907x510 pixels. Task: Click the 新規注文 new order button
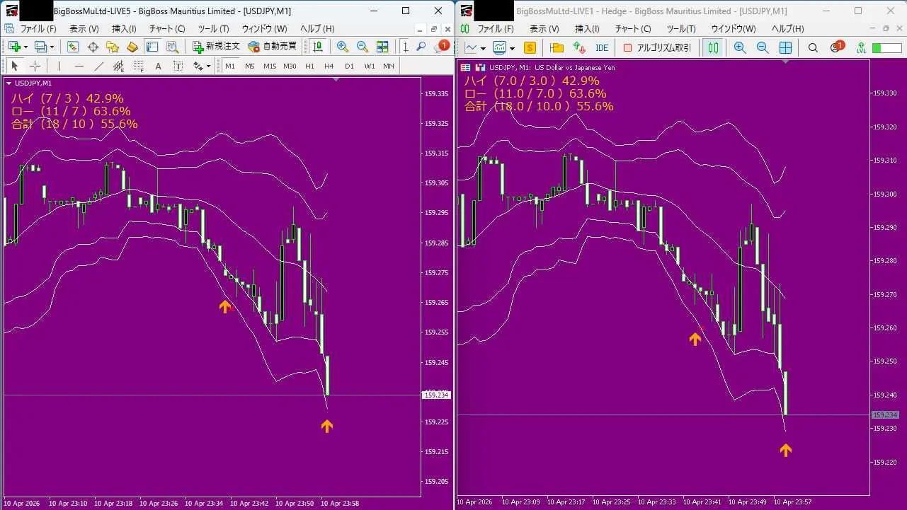click(217, 47)
